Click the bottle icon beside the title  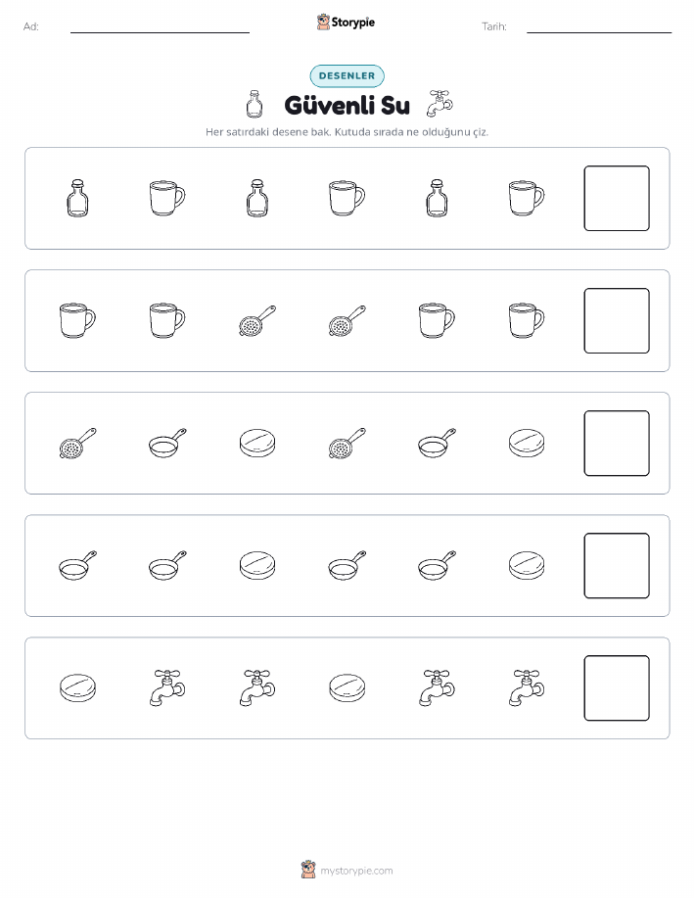click(x=254, y=104)
